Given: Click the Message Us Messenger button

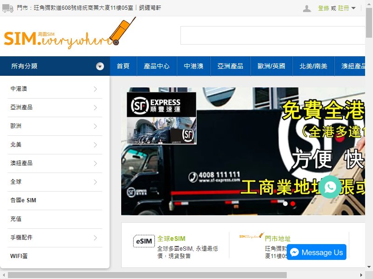Looking at the screenshot, I should [x=317, y=252].
